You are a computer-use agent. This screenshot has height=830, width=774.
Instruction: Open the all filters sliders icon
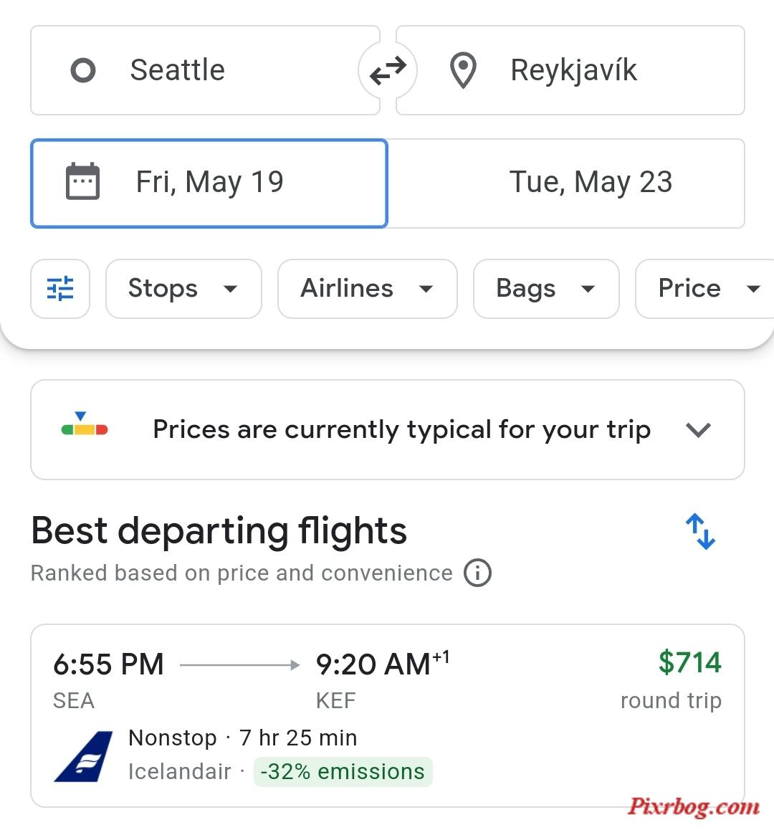coord(60,288)
